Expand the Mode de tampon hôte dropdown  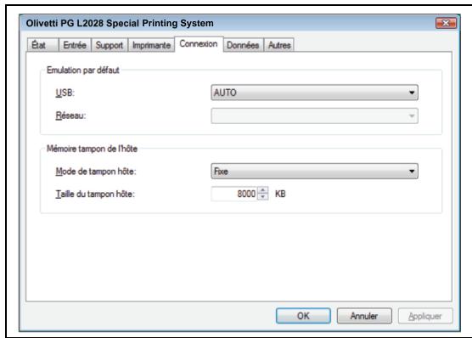coord(314,171)
